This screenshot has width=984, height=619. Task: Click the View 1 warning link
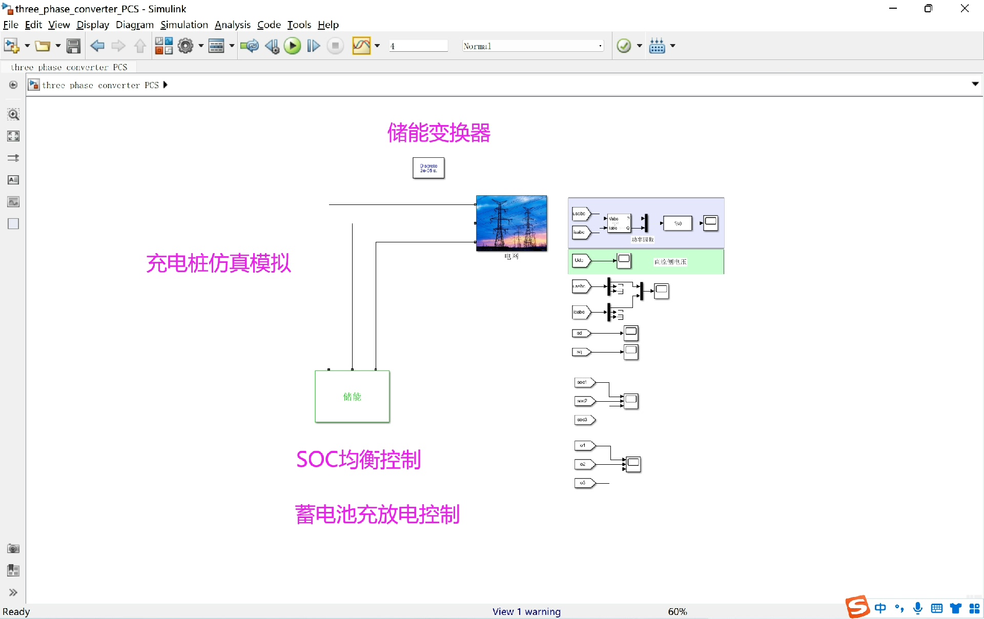[526, 611]
